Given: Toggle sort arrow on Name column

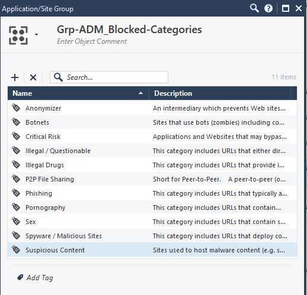Looking at the screenshot, I should point(140,93).
